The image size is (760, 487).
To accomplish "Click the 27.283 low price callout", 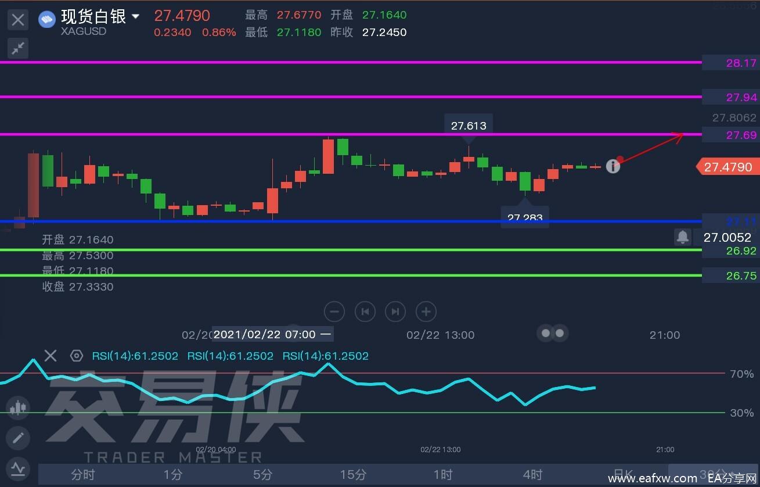I will pos(525,217).
